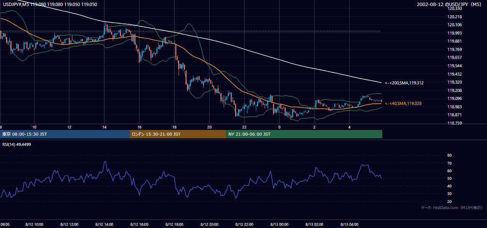487x228 pixels.
Task: Click the 8/12 14:00 date label
Action: (104, 224)
